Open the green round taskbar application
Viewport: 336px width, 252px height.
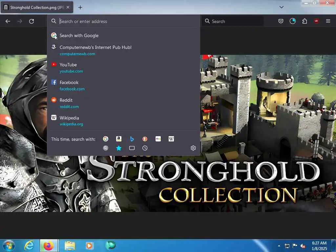click(x=110, y=245)
